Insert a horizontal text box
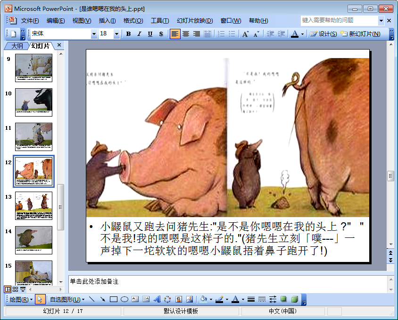 [135, 299]
